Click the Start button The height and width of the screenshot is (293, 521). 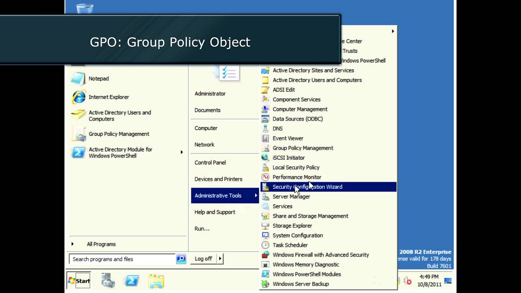click(x=79, y=281)
